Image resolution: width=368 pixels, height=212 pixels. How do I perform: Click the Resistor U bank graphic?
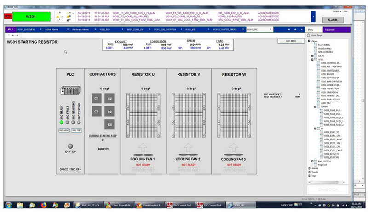(x=143, y=115)
